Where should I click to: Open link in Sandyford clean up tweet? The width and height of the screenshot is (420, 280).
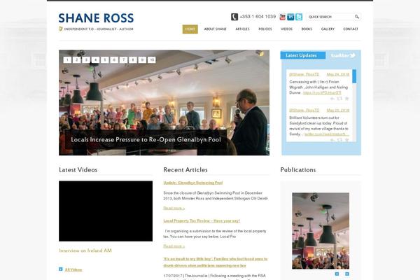click(x=327, y=134)
